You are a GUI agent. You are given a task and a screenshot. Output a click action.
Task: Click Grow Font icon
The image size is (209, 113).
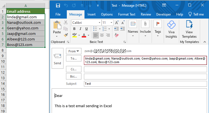tap(117, 23)
